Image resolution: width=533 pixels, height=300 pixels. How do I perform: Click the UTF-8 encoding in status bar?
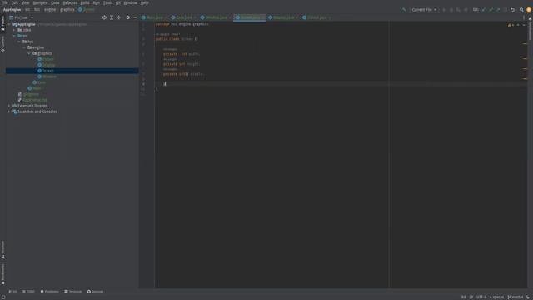(x=481, y=297)
